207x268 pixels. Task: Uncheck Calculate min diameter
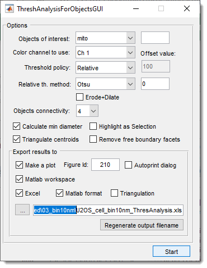click(17, 126)
